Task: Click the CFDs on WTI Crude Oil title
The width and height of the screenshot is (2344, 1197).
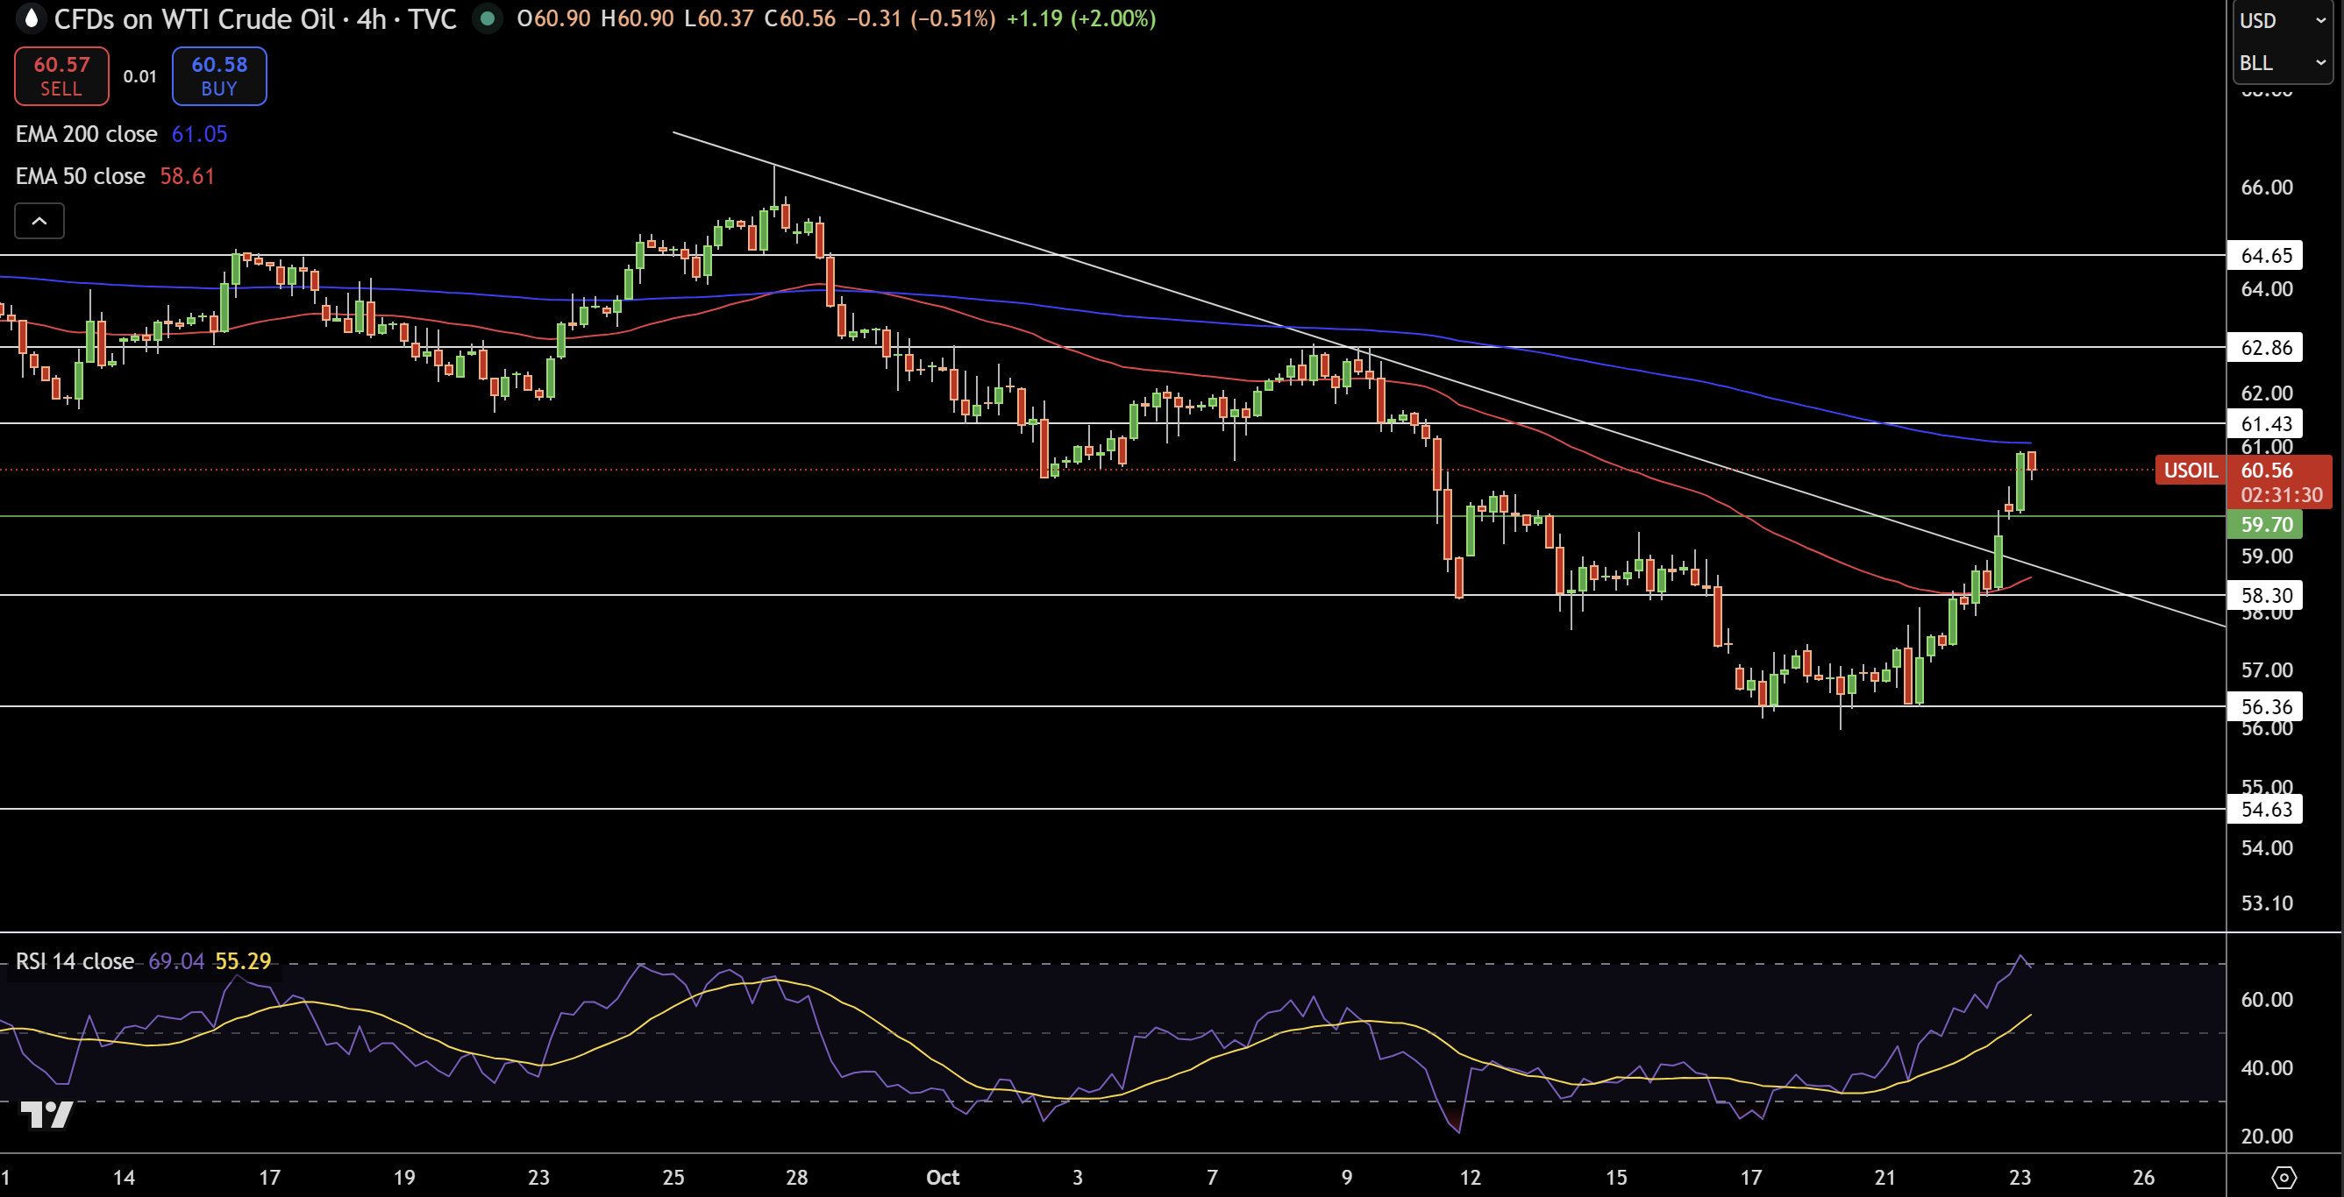Action: [195, 19]
